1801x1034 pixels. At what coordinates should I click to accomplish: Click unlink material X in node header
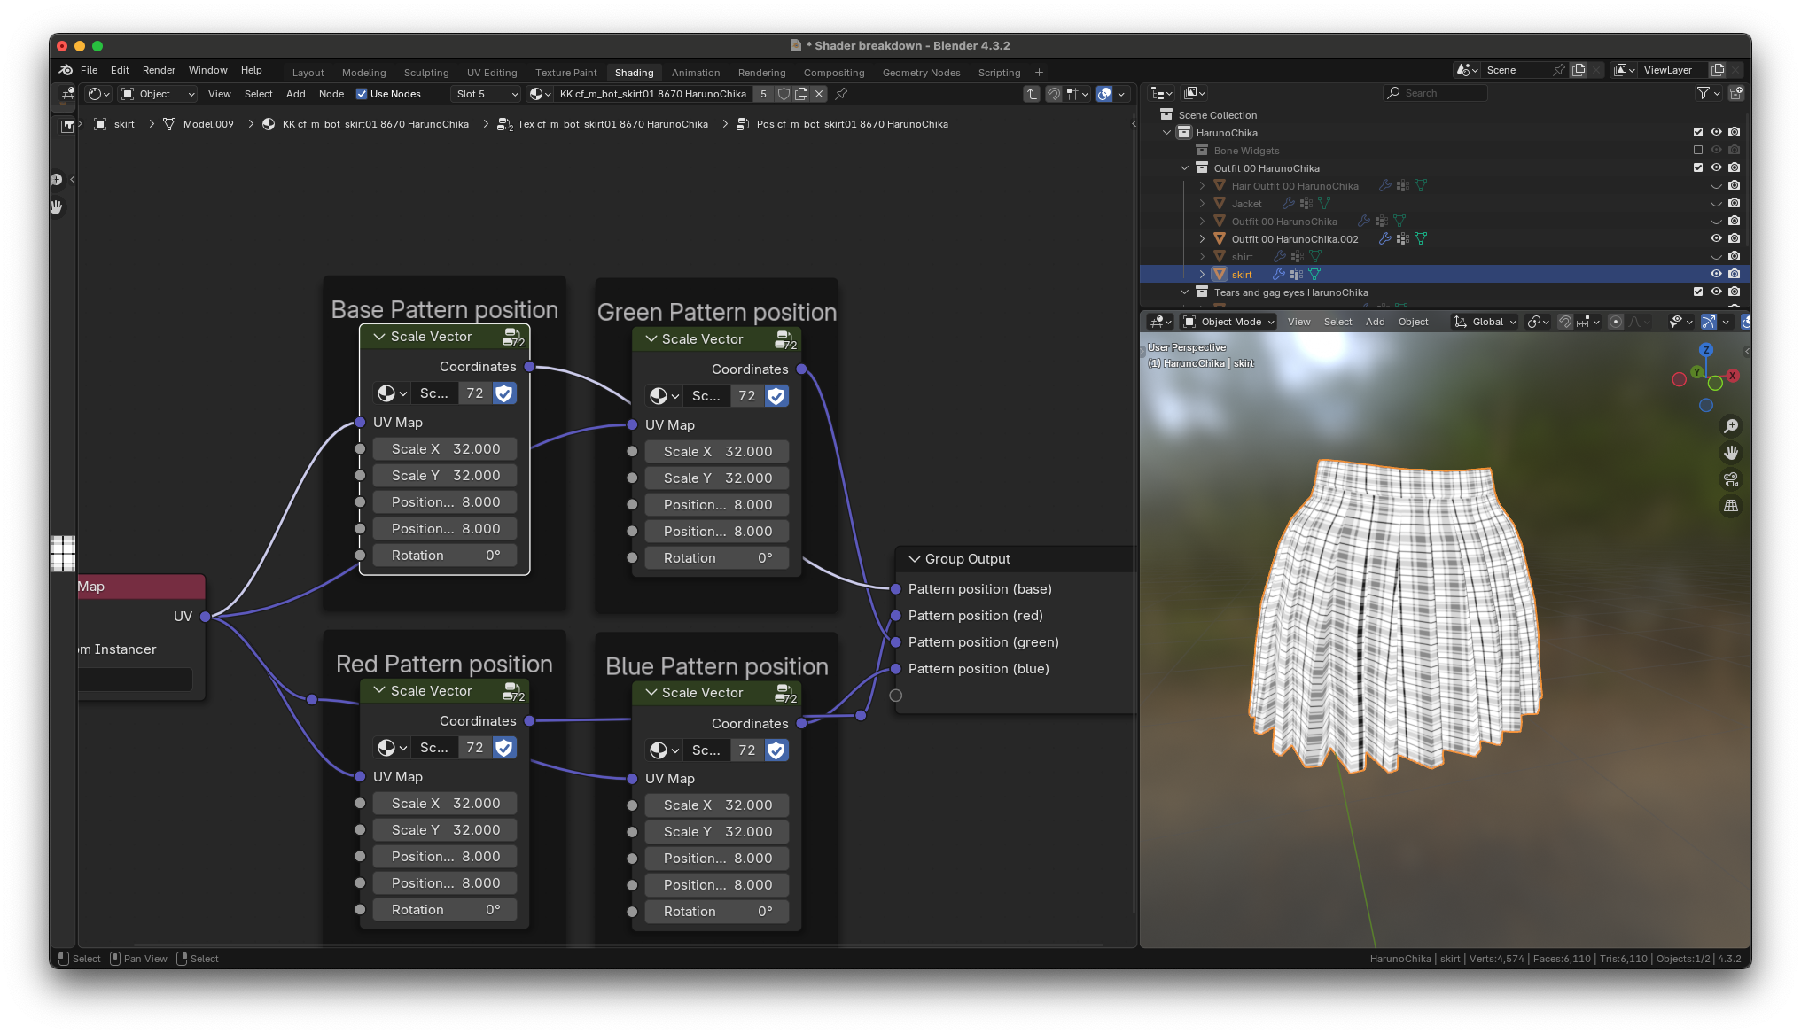click(x=819, y=94)
